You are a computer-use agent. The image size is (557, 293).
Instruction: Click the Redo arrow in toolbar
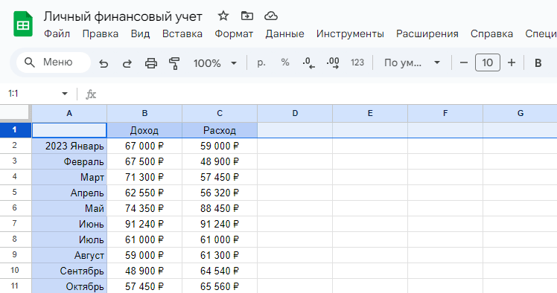[127, 63]
